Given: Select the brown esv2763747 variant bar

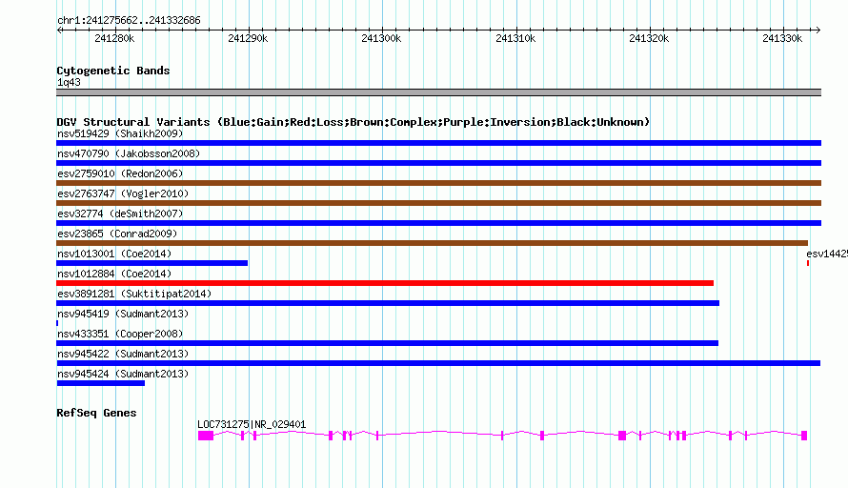Looking at the screenshot, I should pos(438,203).
